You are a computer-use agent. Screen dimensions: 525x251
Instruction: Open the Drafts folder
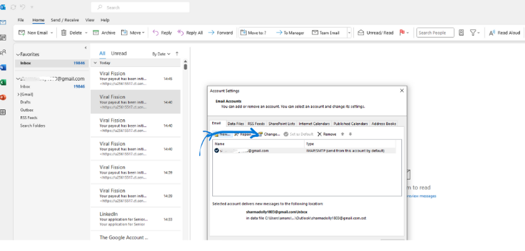tap(25, 102)
